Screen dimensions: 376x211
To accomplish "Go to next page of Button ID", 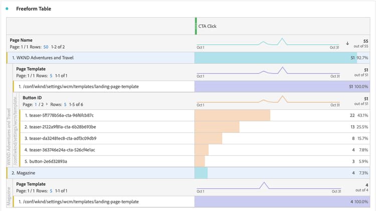I will pos(46,103).
